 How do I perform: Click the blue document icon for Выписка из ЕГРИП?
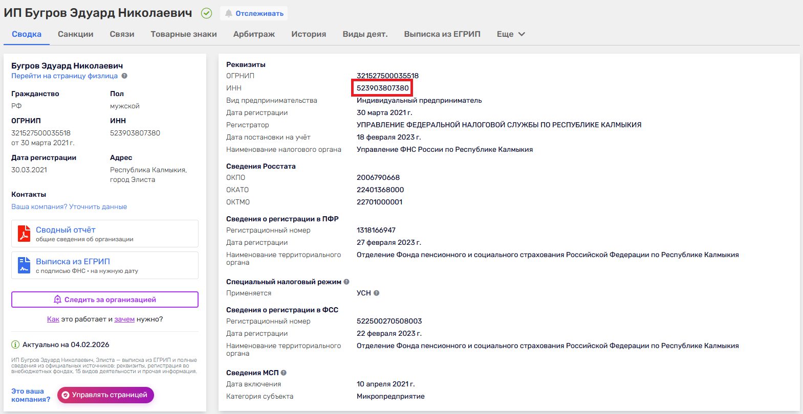(x=24, y=265)
